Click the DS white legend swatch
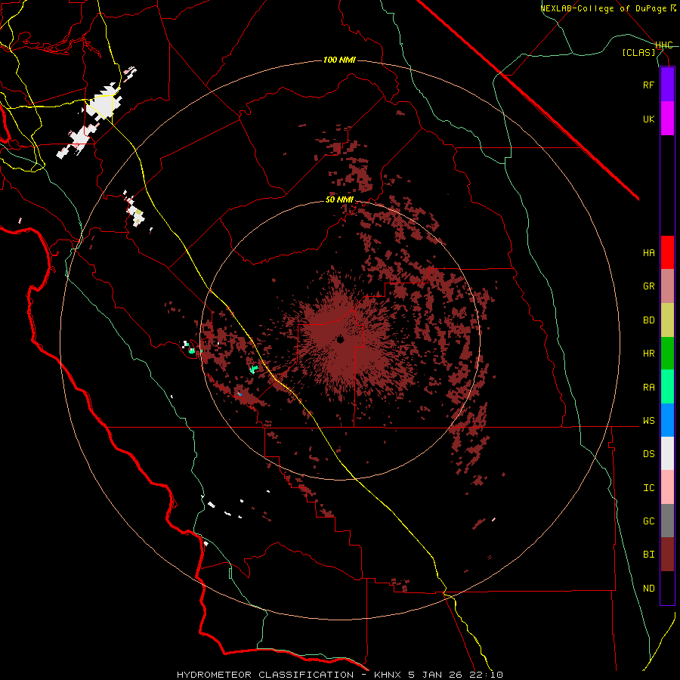Viewport: 680px width, 680px height. click(x=667, y=453)
